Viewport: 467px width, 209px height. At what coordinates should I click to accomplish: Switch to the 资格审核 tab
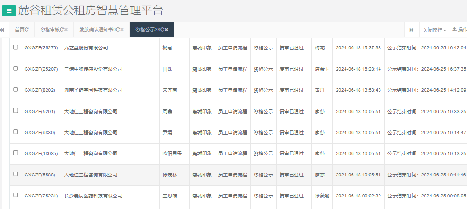point(50,30)
